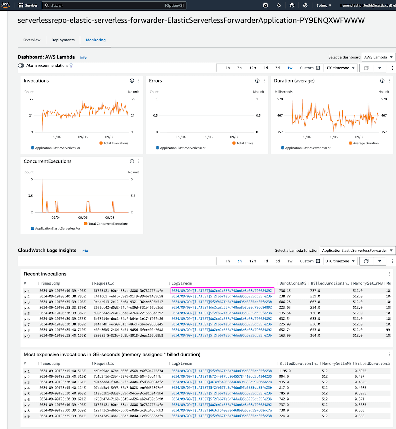Click the Invocations chart info icon
Image resolution: width=396 pixels, height=429 pixels.
tap(132, 81)
